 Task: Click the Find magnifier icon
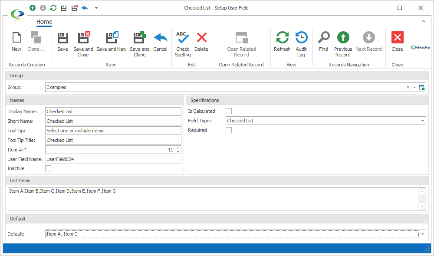323,37
